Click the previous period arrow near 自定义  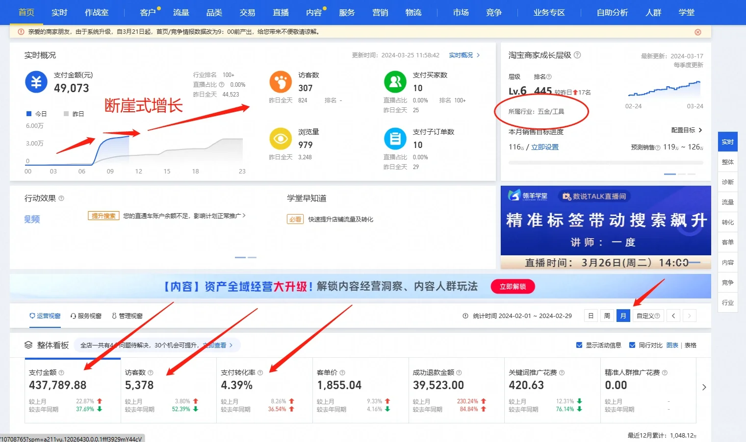point(673,316)
